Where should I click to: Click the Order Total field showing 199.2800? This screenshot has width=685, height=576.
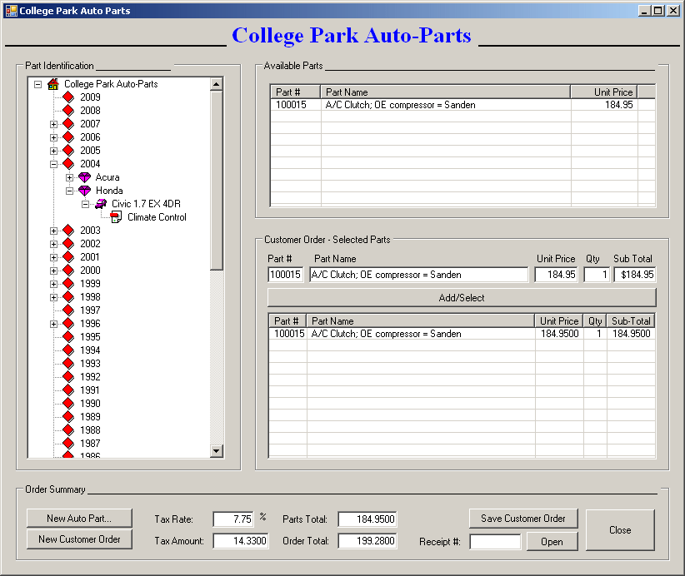click(x=367, y=541)
